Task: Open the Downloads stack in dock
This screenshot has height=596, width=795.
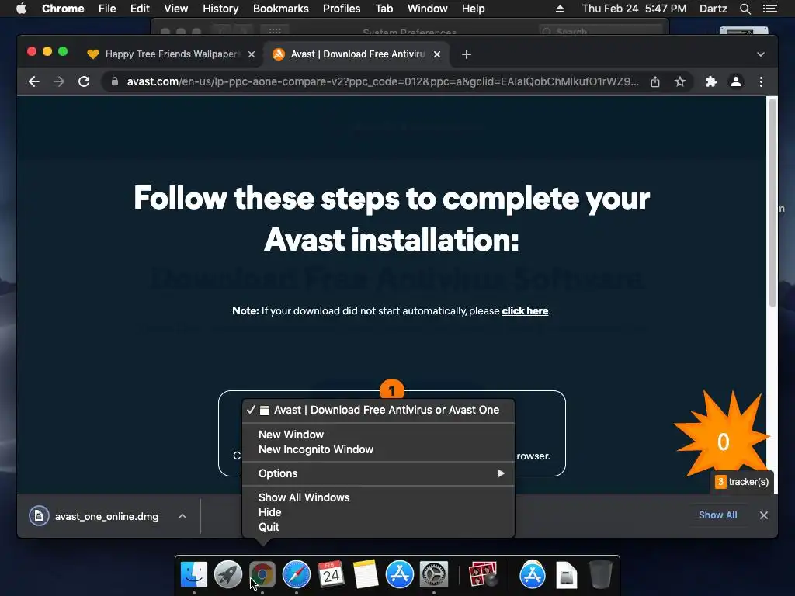Action: coord(566,575)
